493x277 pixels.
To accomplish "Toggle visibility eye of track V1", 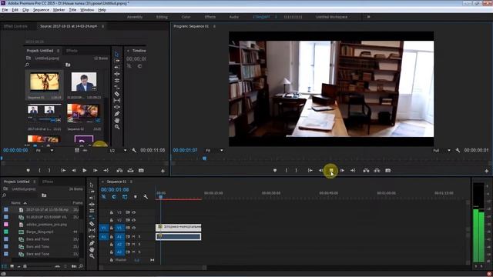I will [x=133, y=228].
